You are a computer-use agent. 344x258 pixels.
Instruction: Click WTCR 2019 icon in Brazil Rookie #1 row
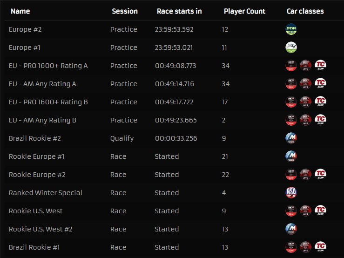coord(305,247)
